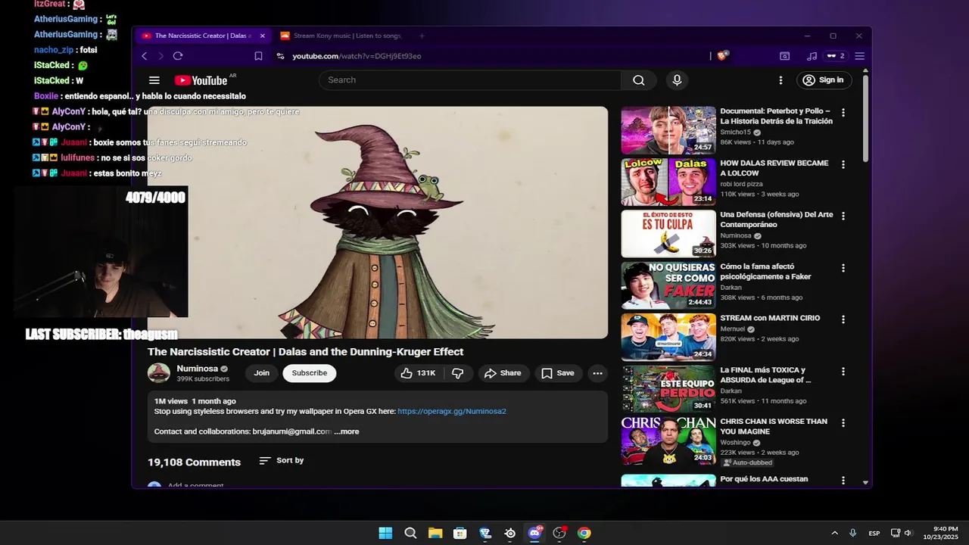The width and height of the screenshot is (969, 545).
Task: Open Numinosa channel name link
Action: click(x=198, y=369)
